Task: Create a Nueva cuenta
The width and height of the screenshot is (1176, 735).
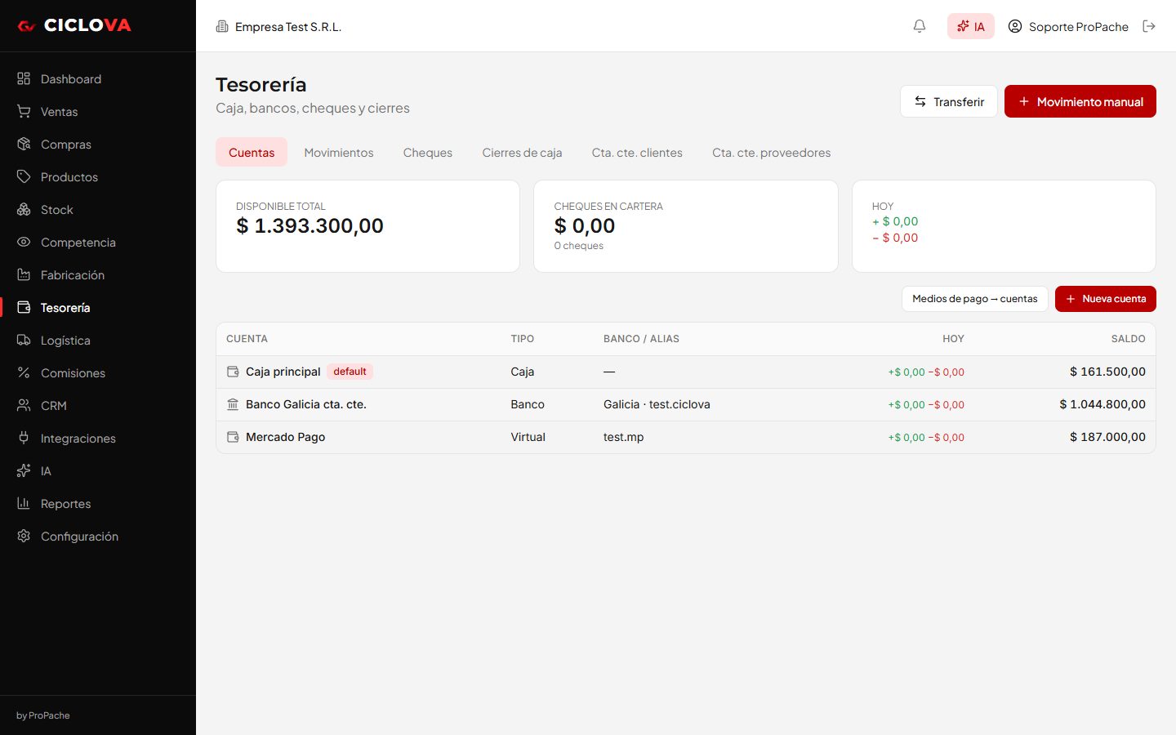Action: point(1106,299)
